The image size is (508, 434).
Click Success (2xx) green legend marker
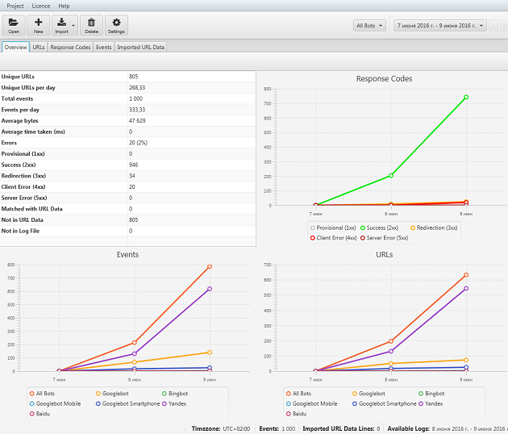click(363, 227)
